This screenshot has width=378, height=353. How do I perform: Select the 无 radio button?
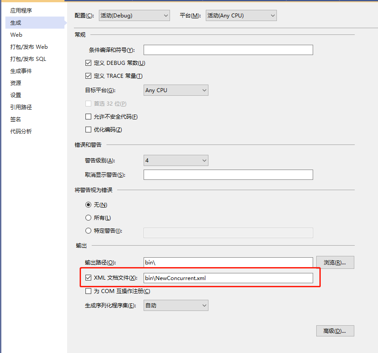coord(89,205)
